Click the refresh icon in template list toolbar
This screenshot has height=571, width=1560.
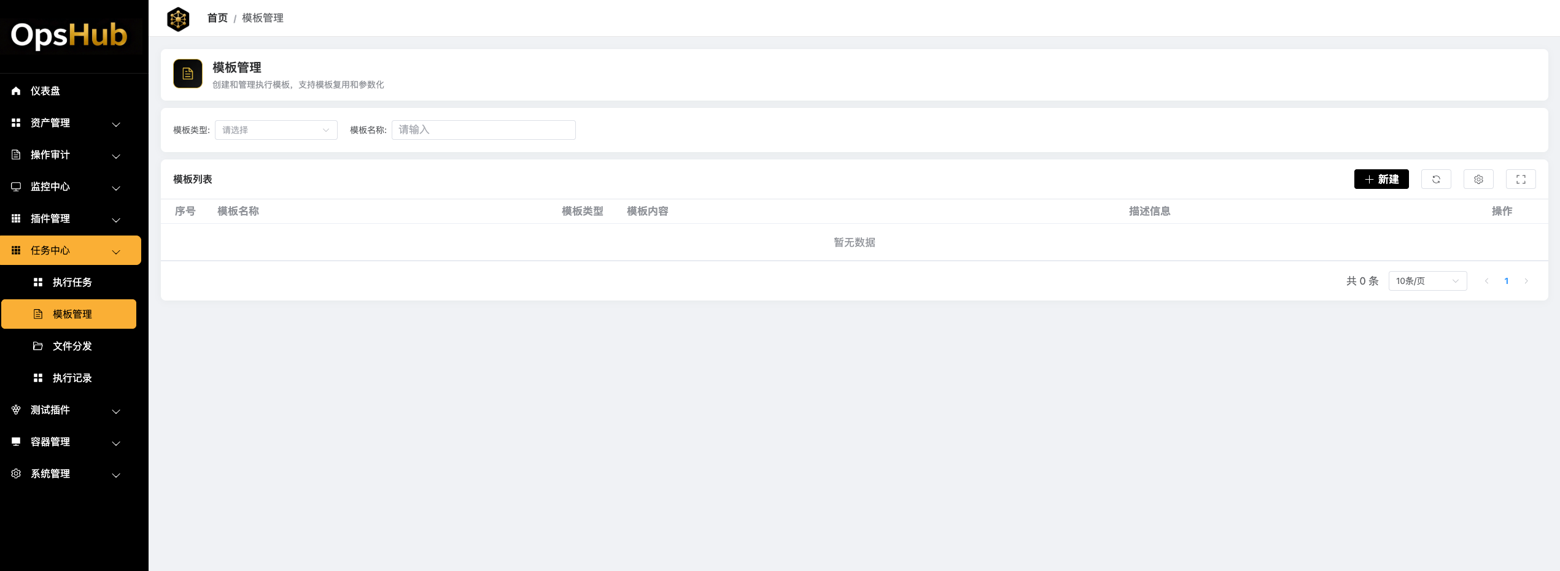[x=1436, y=179]
